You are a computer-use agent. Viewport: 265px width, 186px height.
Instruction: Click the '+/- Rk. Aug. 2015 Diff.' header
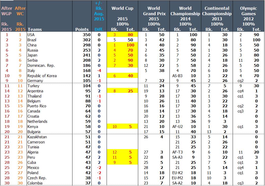click(99, 16)
